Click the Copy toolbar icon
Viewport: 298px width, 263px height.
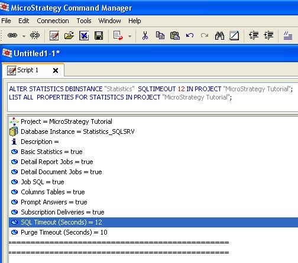pos(160,36)
